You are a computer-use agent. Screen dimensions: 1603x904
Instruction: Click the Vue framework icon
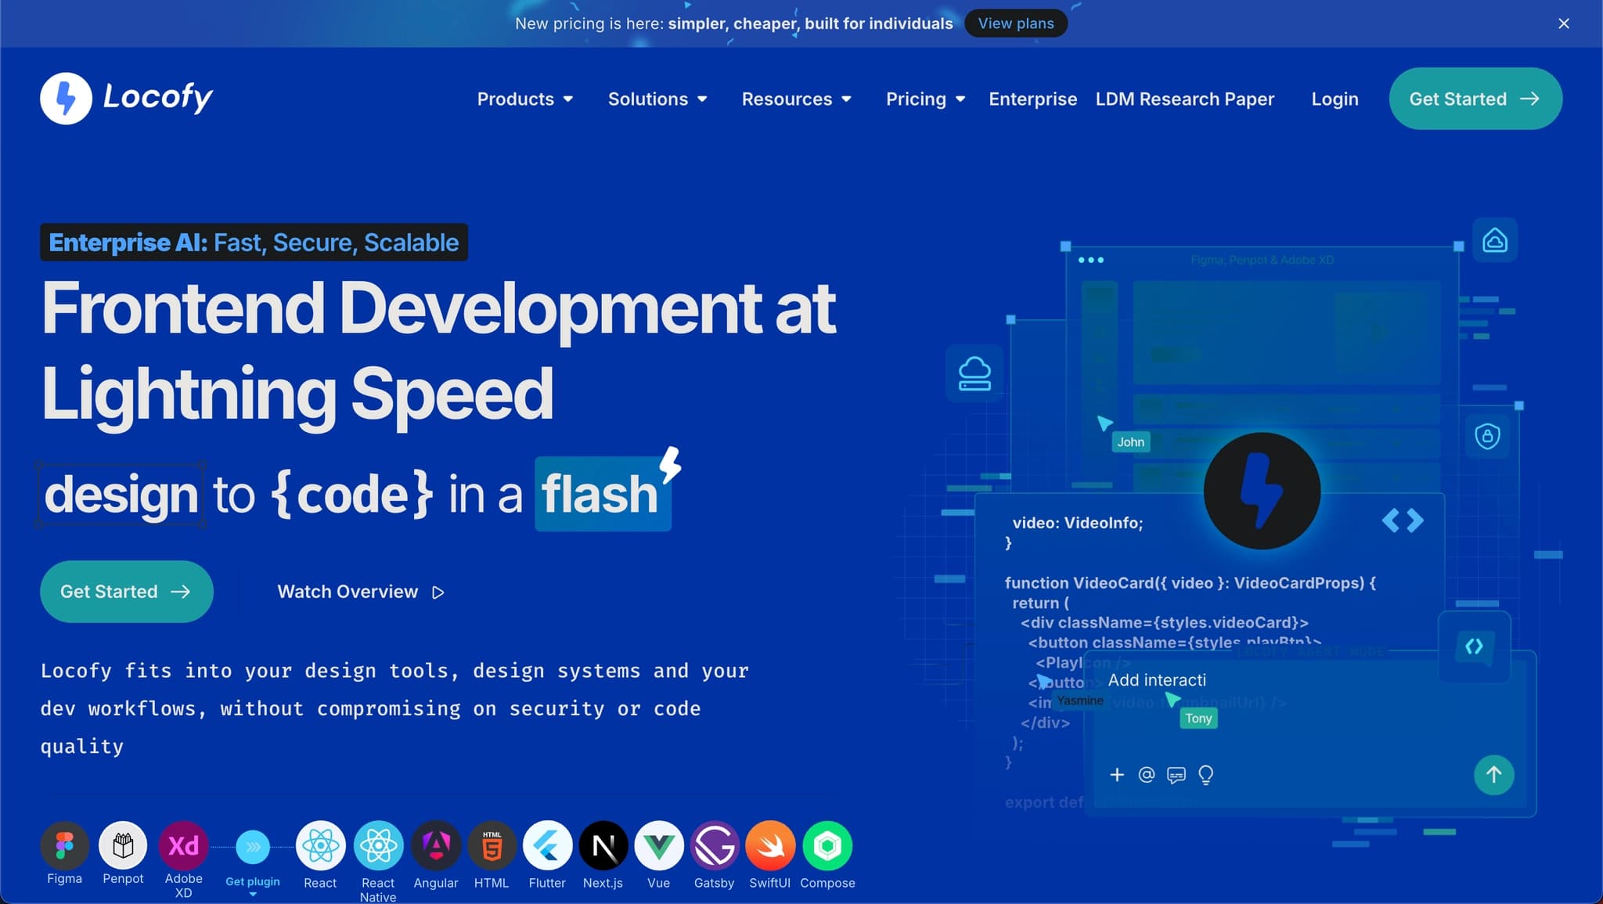pyautogui.click(x=659, y=845)
